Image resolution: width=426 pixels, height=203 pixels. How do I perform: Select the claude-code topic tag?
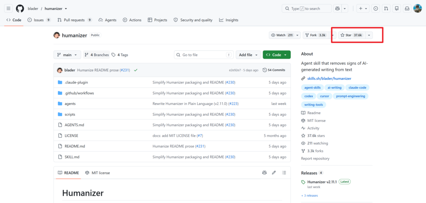pyautogui.click(x=357, y=88)
